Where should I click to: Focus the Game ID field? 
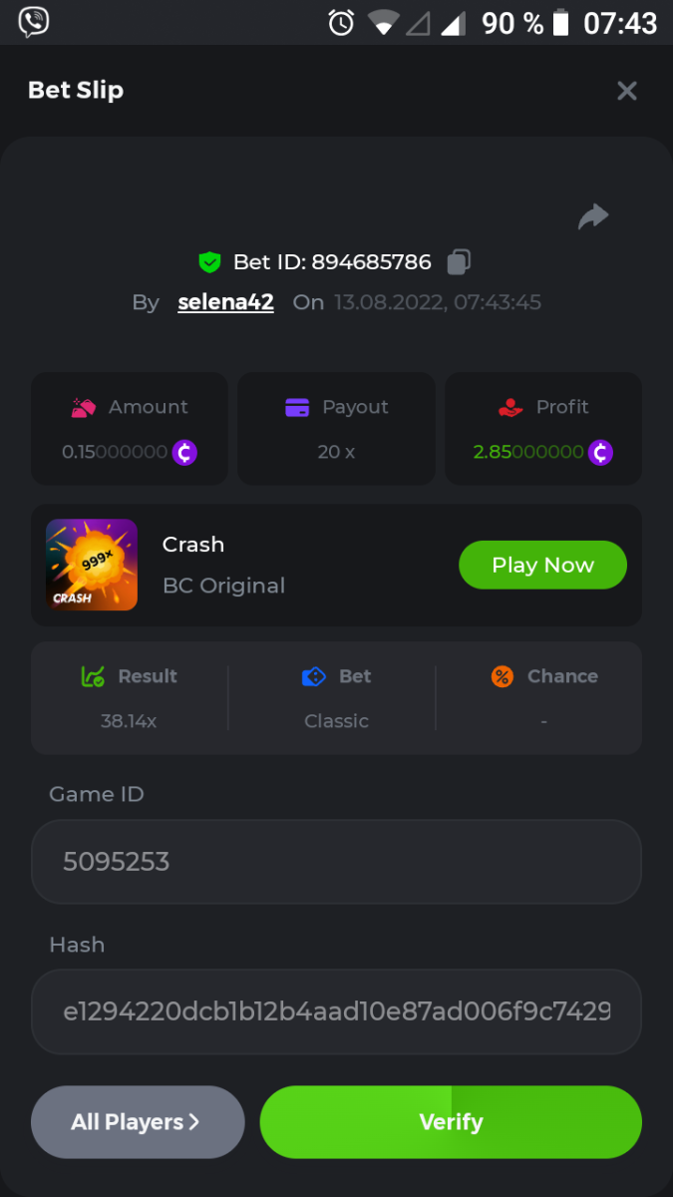click(336, 862)
